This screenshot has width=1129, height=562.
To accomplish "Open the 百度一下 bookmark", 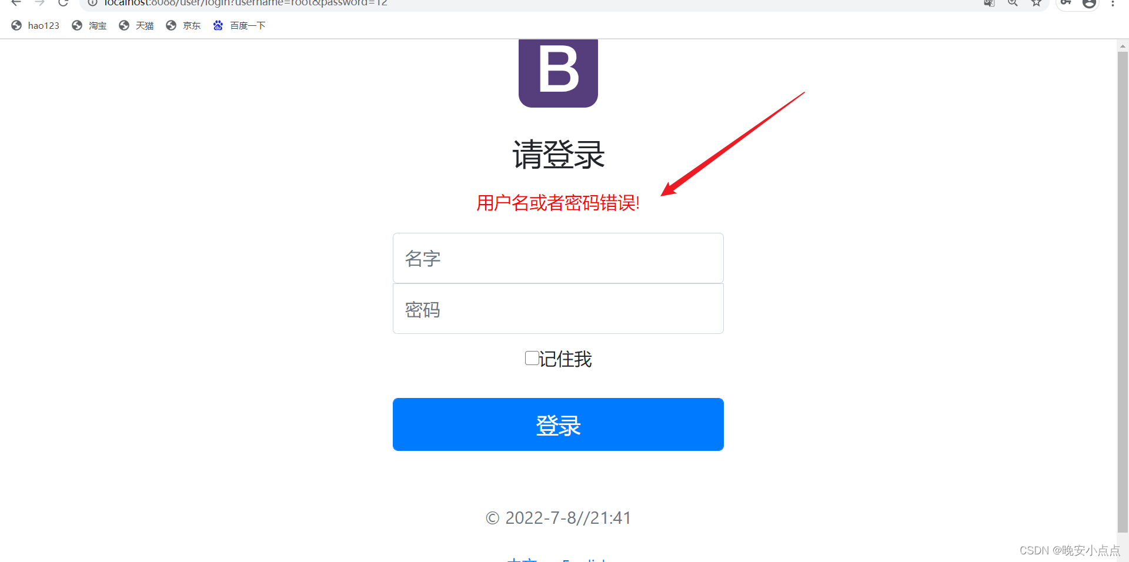I will tap(239, 25).
